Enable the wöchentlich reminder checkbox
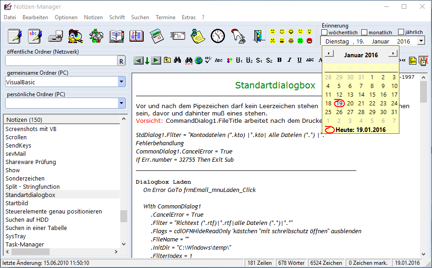Viewport: 432px width, 268px height. pos(325,33)
